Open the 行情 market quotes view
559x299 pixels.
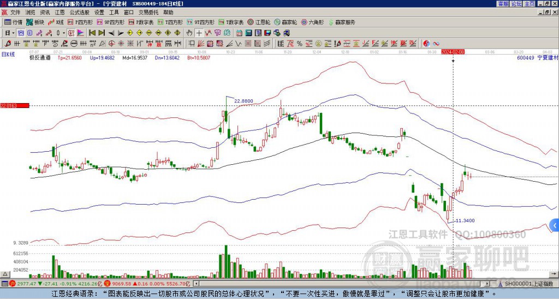pos(14,22)
